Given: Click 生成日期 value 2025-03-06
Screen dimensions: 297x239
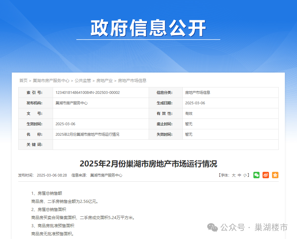Looking at the screenshot, I should [195, 103].
